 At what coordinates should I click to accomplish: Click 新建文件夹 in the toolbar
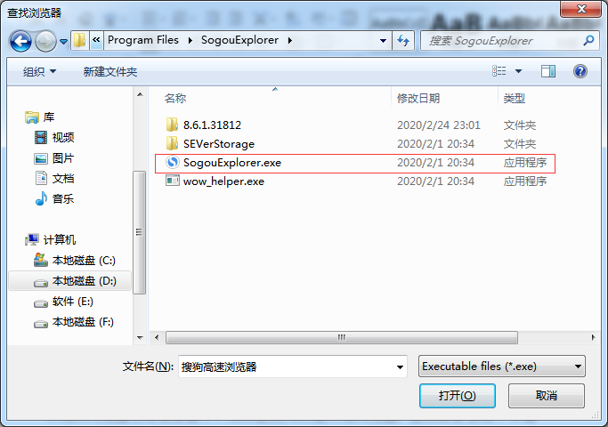pos(110,72)
